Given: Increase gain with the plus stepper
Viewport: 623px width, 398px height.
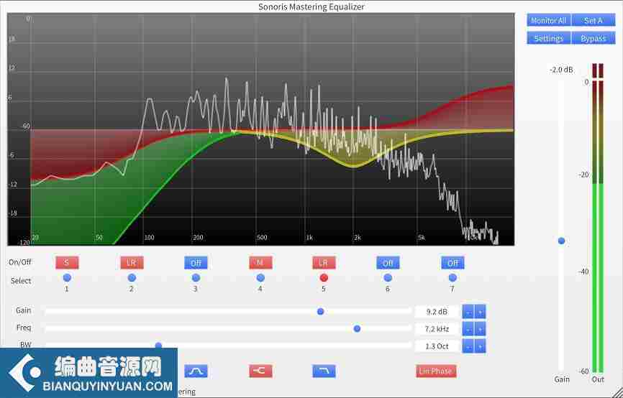Looking at the screenshot, I should coord(480,312).
